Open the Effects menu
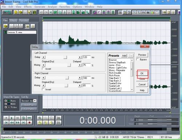Image resolution: width=182 pixels, height=140 pixels. click(28, 7)
